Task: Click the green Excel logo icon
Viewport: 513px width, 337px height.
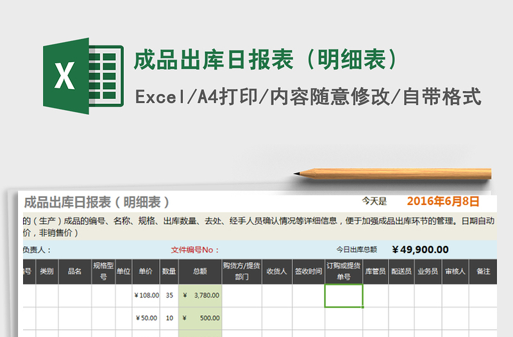Action: pyautogui.click(x=83, y=76)
